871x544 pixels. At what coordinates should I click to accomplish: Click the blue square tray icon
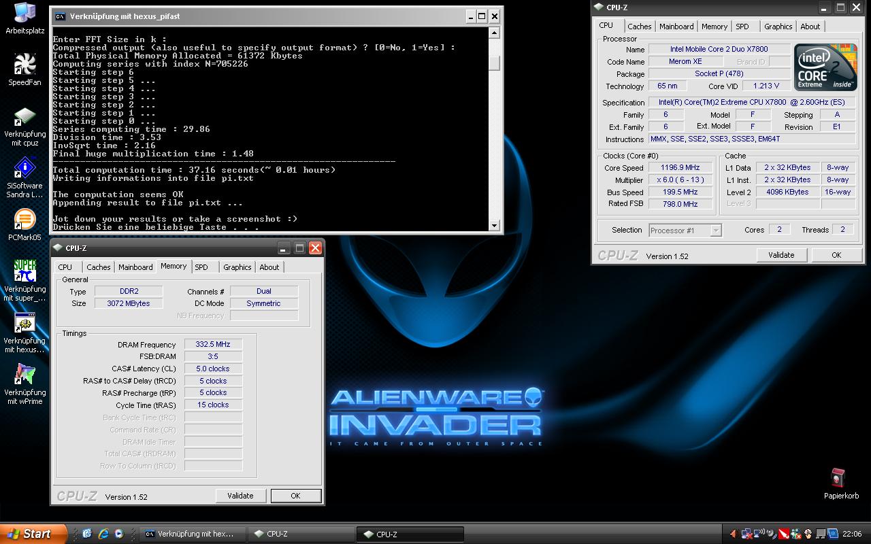coord(833,534)
